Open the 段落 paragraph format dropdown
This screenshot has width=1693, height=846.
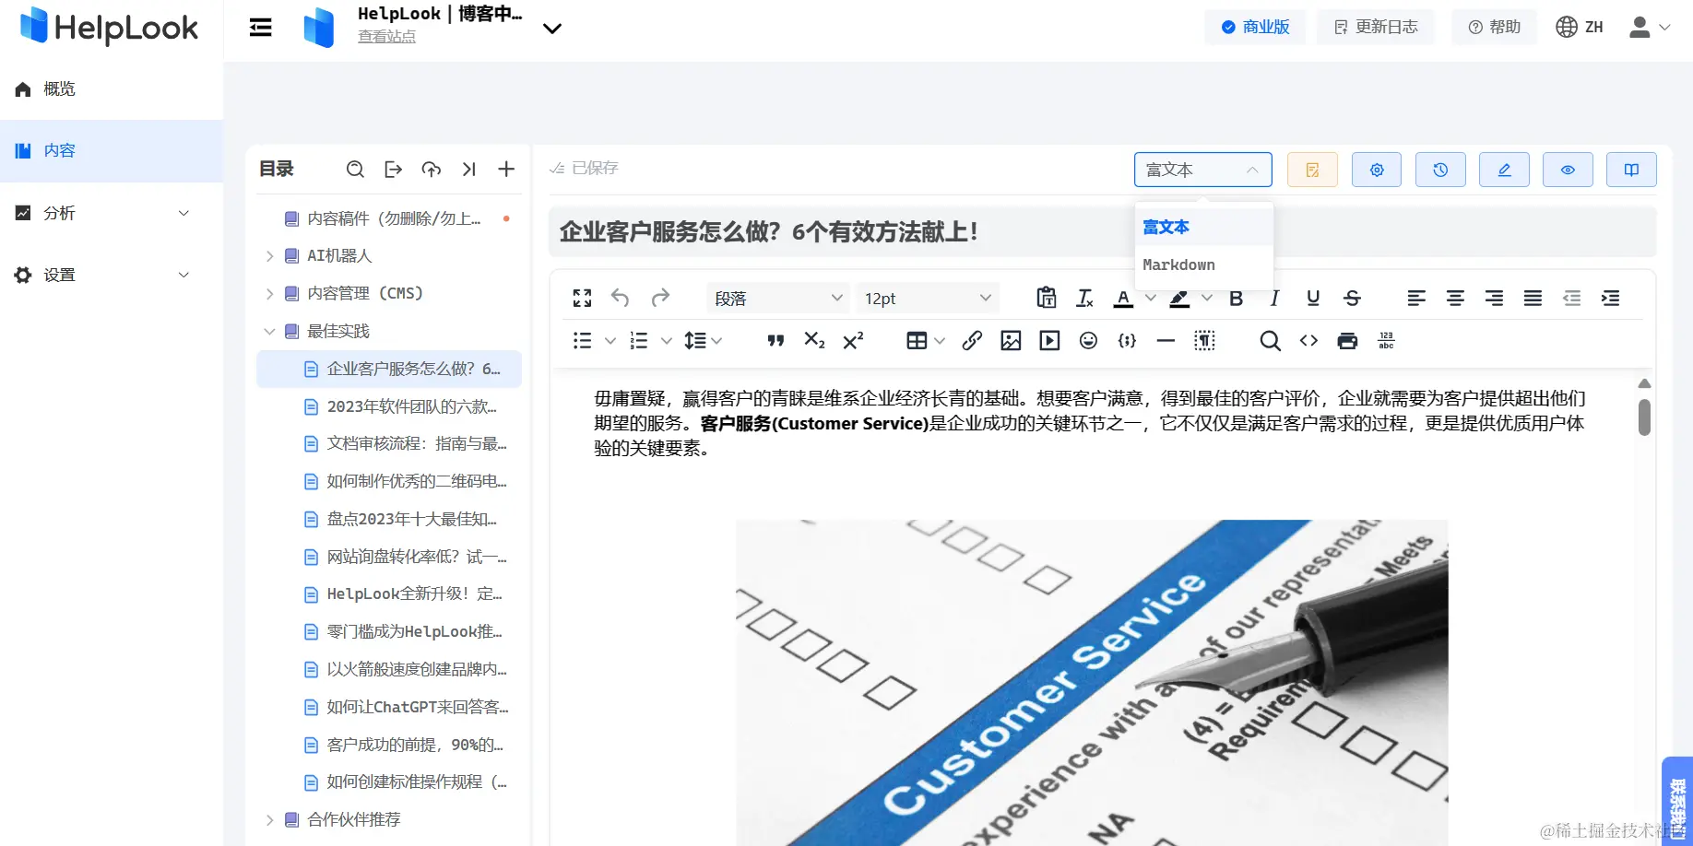pyautogui.click(x=778, y=298)
